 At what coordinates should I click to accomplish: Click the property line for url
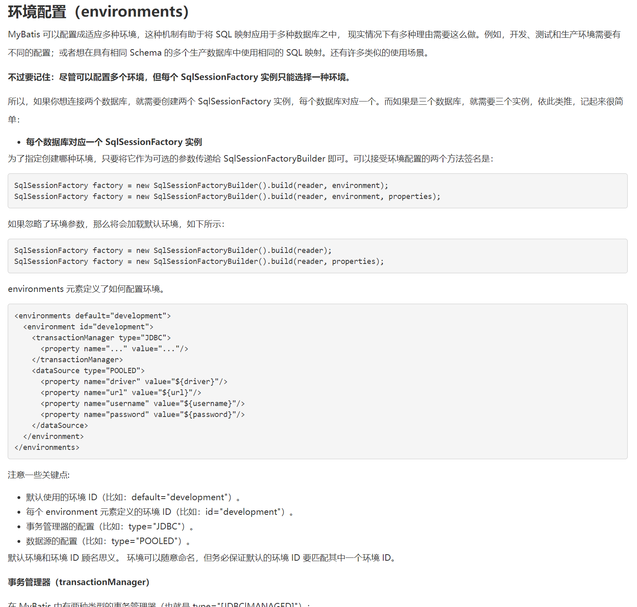point(121,393)
